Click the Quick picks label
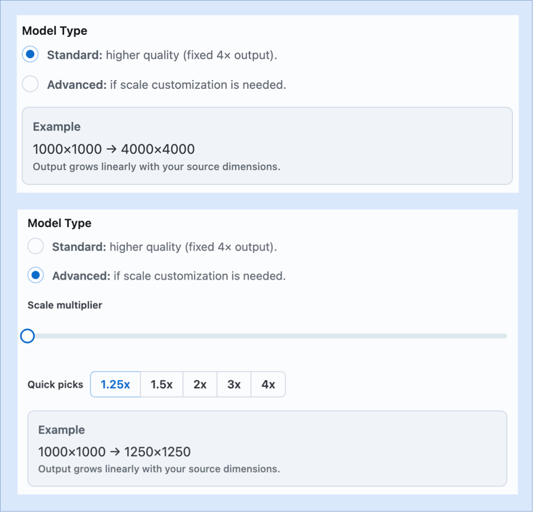 pos(55,385)
